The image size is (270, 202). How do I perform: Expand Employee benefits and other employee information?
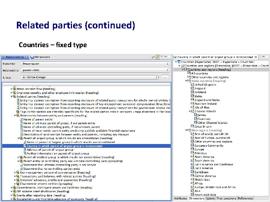click(12, 93)
